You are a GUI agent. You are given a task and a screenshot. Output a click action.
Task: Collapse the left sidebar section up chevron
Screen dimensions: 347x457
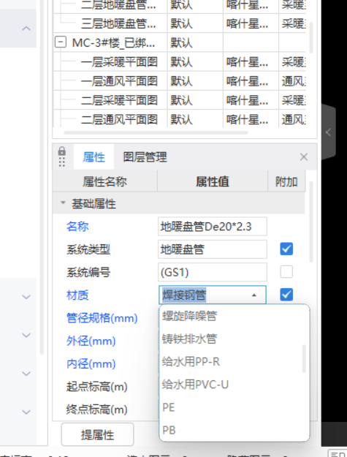(26, 29)
